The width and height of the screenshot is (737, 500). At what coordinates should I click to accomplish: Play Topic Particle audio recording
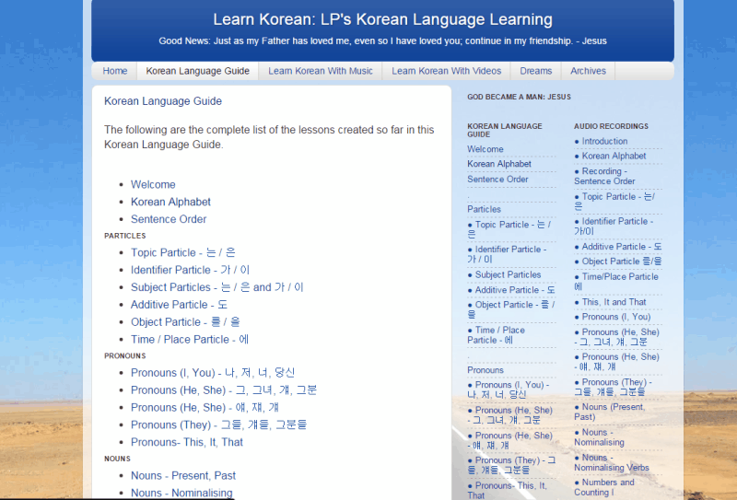[x=614, y=202]
